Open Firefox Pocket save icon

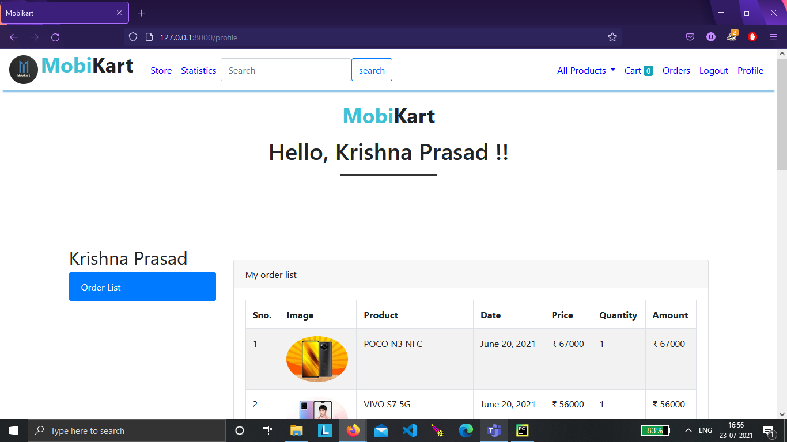click(x=690, y=37)
